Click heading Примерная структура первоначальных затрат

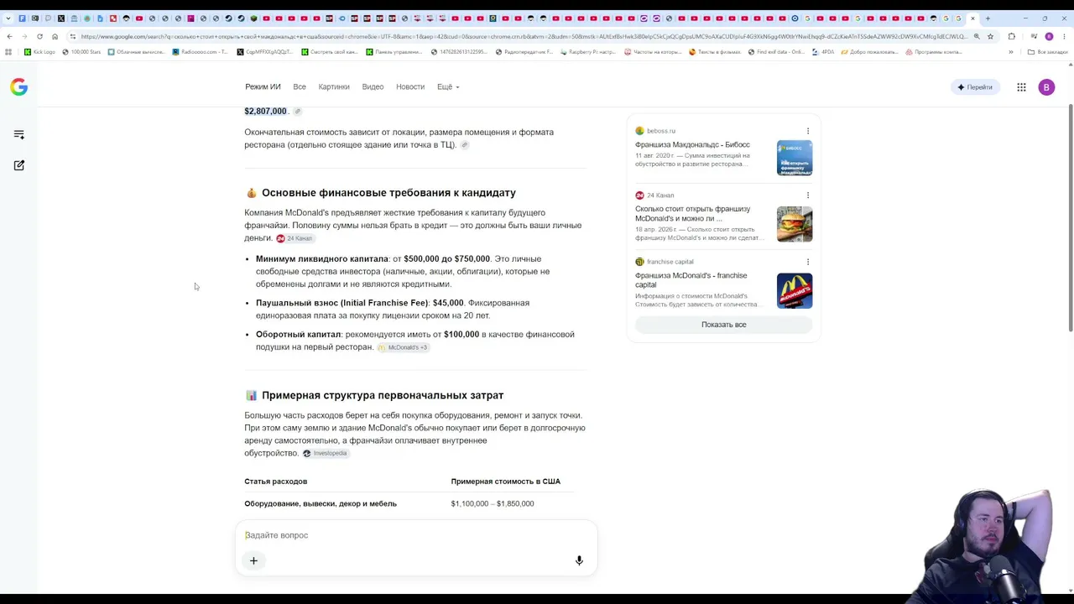[383, 395]
